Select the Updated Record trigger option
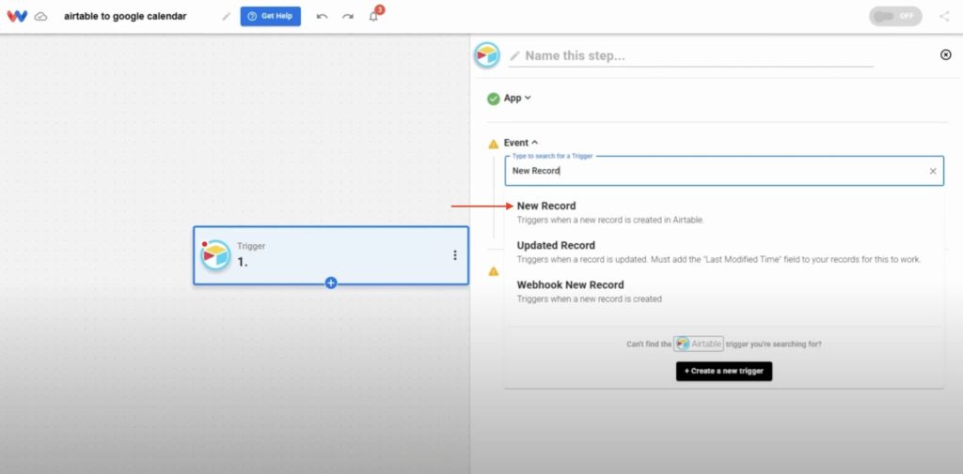963x474 pixels. [724, 252]
